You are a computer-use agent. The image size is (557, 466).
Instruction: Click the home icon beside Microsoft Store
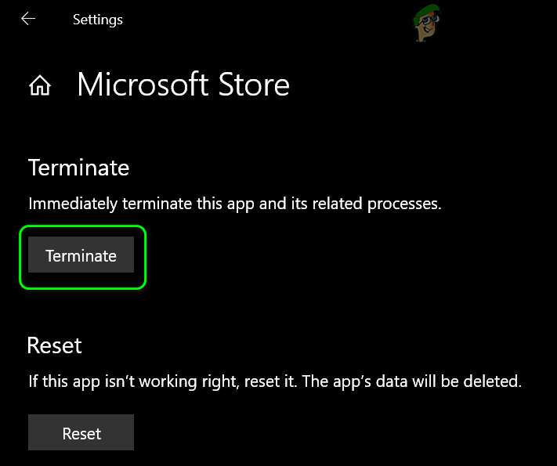[39, 85]
